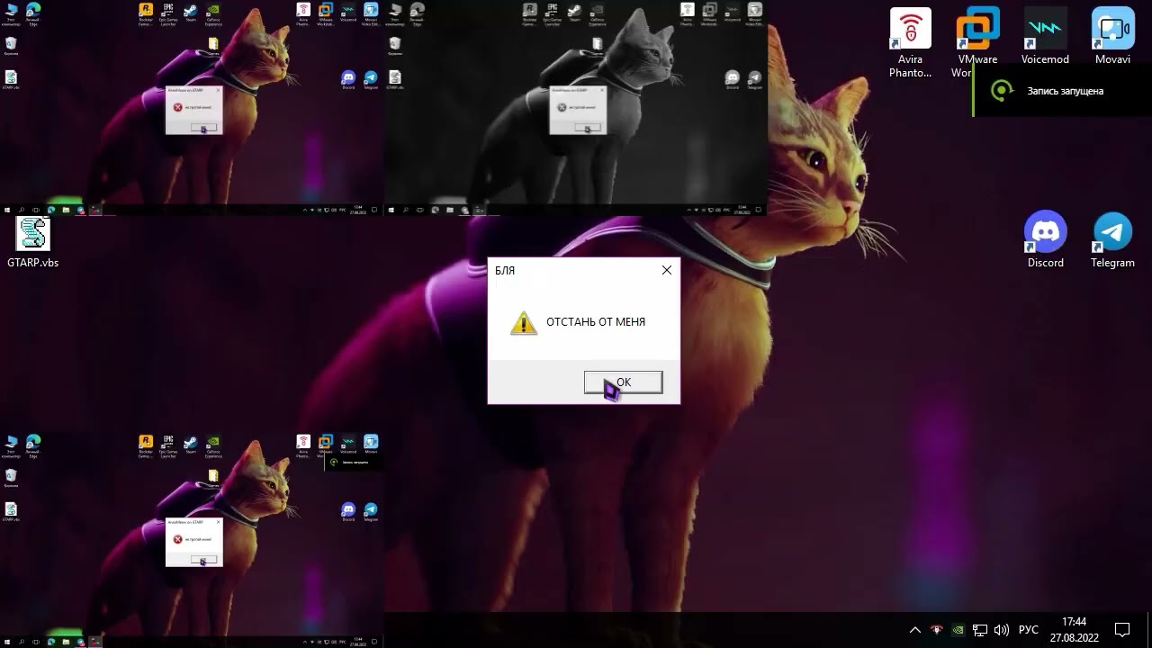Open the network status tray icon
Image resolution: width=1152 pixels, height=648 pixels.
pyautogui.click(x=980, y=630)
